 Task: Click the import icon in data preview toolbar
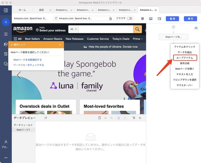point(105,118)
